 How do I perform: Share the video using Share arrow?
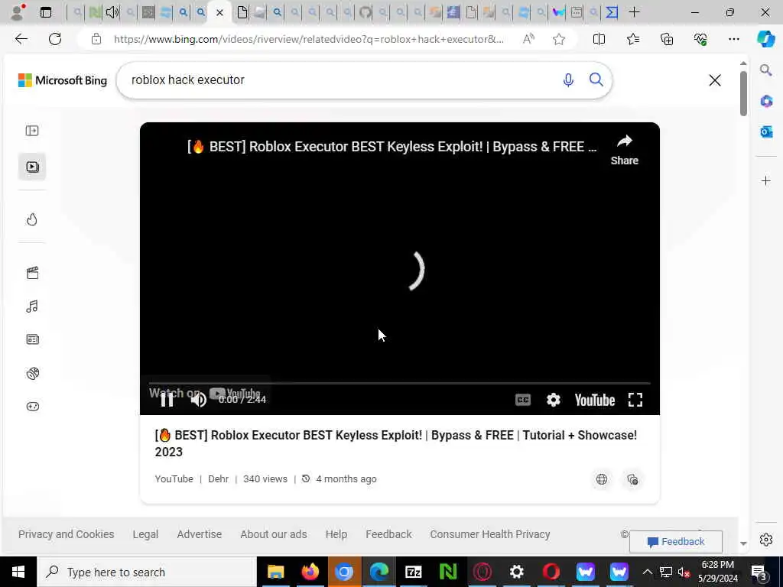coord(624,150)
